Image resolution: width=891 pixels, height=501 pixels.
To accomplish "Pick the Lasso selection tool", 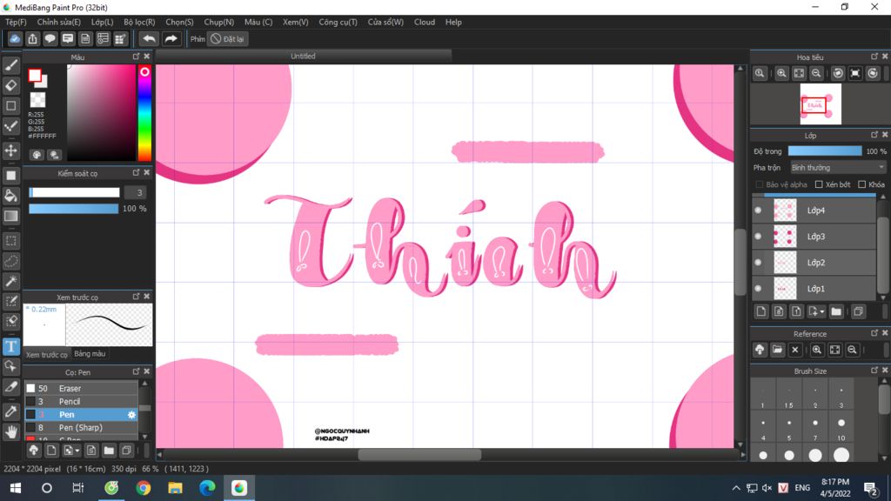I will click(x=10, y=261).
